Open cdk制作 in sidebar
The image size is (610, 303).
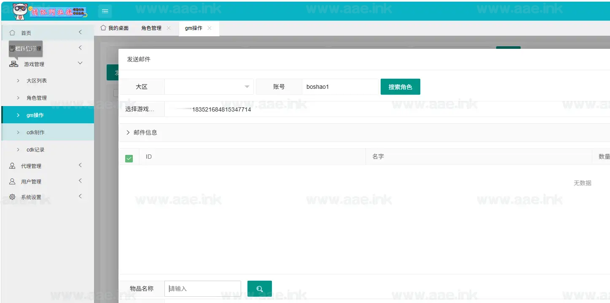pyautogui.click(x=48, y=132)
